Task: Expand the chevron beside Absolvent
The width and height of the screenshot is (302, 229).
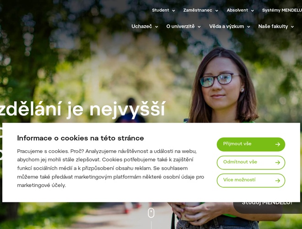Action: point(252,11)
